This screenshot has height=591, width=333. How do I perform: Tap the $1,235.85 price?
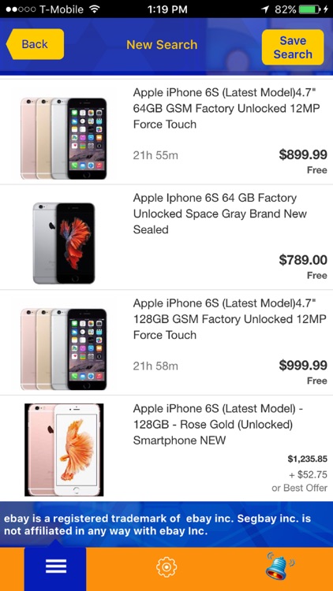[307, 459]
